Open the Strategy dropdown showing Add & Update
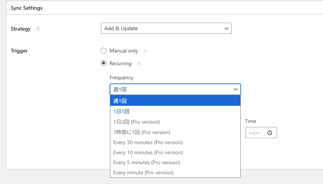Image resolution: width=323 pixels, height=184 pixels. click(x=166, y=28)
